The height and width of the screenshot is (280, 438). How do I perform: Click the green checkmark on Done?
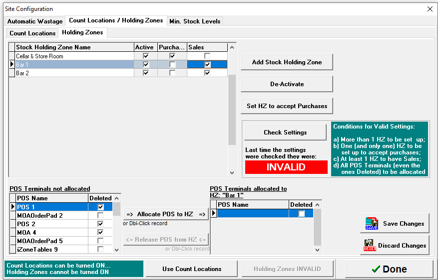[x=376, y=269]
